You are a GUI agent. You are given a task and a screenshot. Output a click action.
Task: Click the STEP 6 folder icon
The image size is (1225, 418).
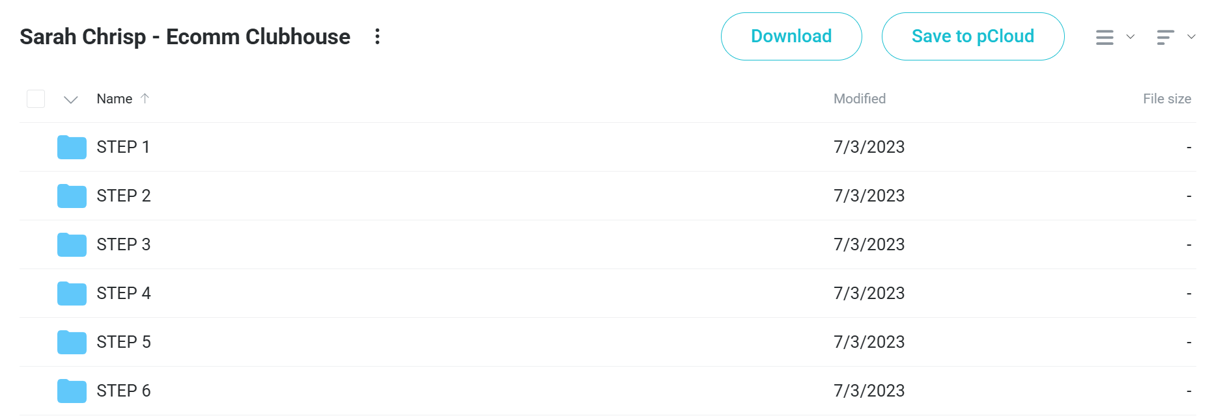pos(72,391)
